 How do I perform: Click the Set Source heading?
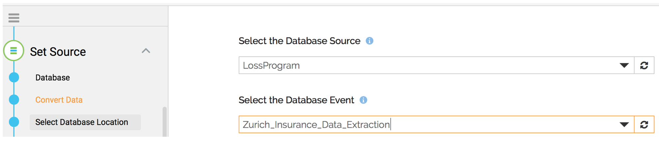tap(58, 52)
